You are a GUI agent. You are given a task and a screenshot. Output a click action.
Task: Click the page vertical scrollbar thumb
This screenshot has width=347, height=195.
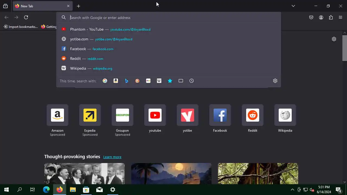point(345,48)
